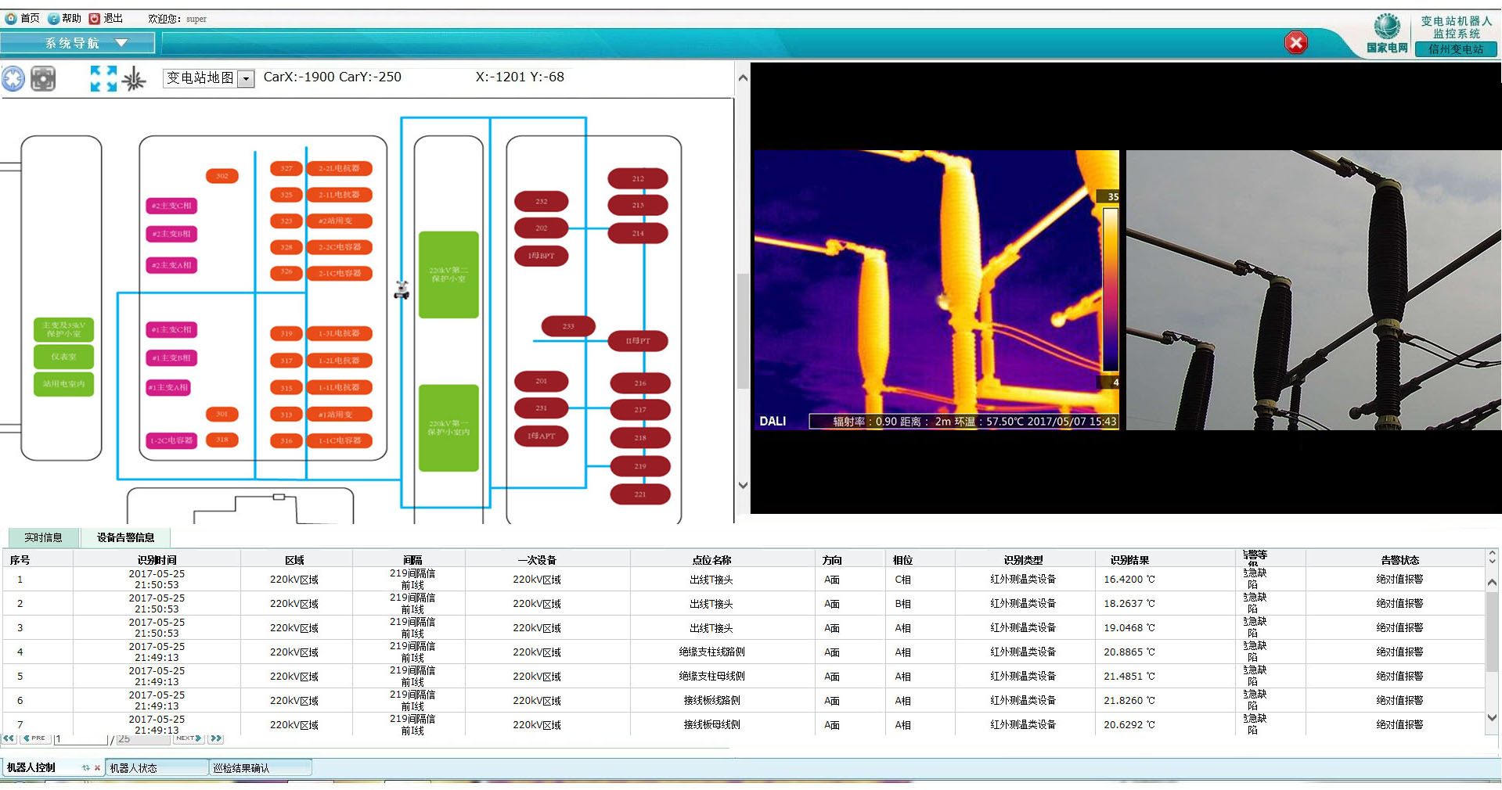Click the 首页 home icon in top bar

12,18
